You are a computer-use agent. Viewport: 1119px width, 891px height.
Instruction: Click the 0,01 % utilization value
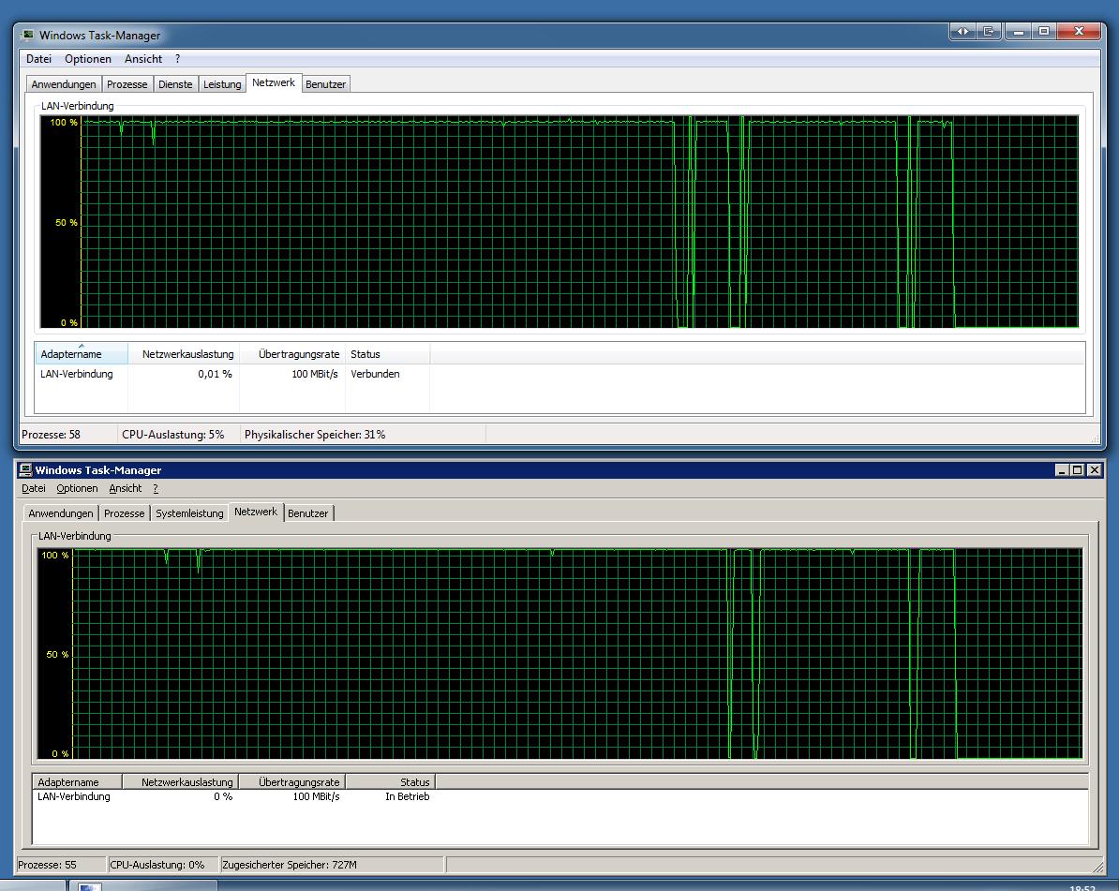(x=215, y=374)
